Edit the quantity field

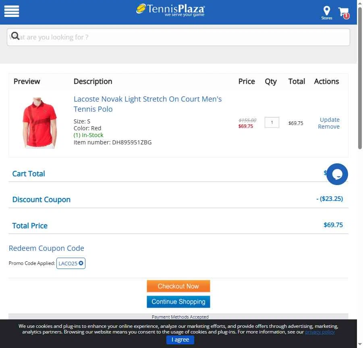(x=272, y=122)
